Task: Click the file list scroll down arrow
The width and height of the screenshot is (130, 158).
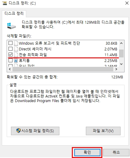Action: tap(121, 64)
